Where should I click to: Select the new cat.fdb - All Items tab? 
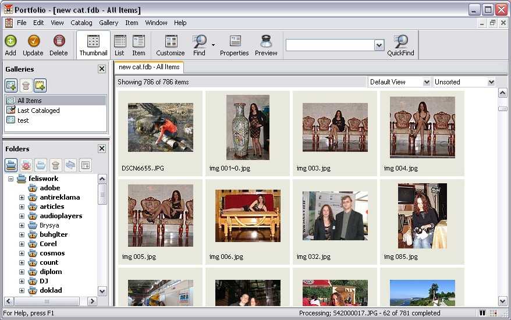149,67
